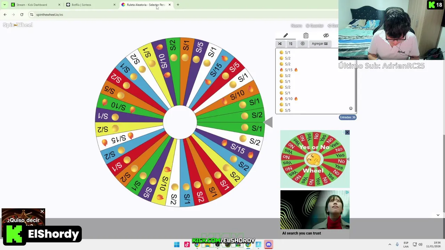The image size is (445, 250).
Task: Click the microphone tray icon
Action: [397, 244]
